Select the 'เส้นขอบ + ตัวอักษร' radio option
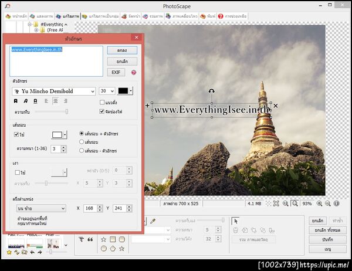Viewport: 352px width, 271px height. [82, 133]
